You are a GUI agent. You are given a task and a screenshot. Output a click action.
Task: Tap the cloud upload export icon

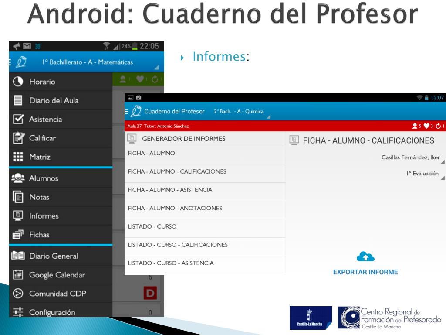click(365, 256)
